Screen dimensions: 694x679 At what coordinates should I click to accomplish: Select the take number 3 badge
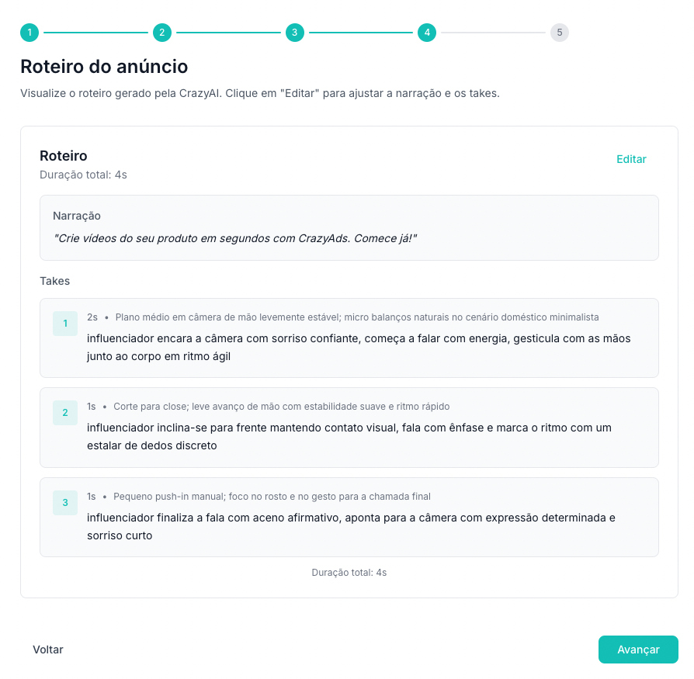tap(65, 503)
